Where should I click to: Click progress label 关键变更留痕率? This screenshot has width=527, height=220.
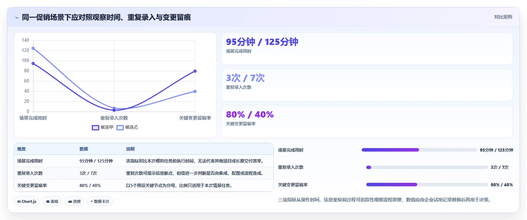[x=293, y=185]
